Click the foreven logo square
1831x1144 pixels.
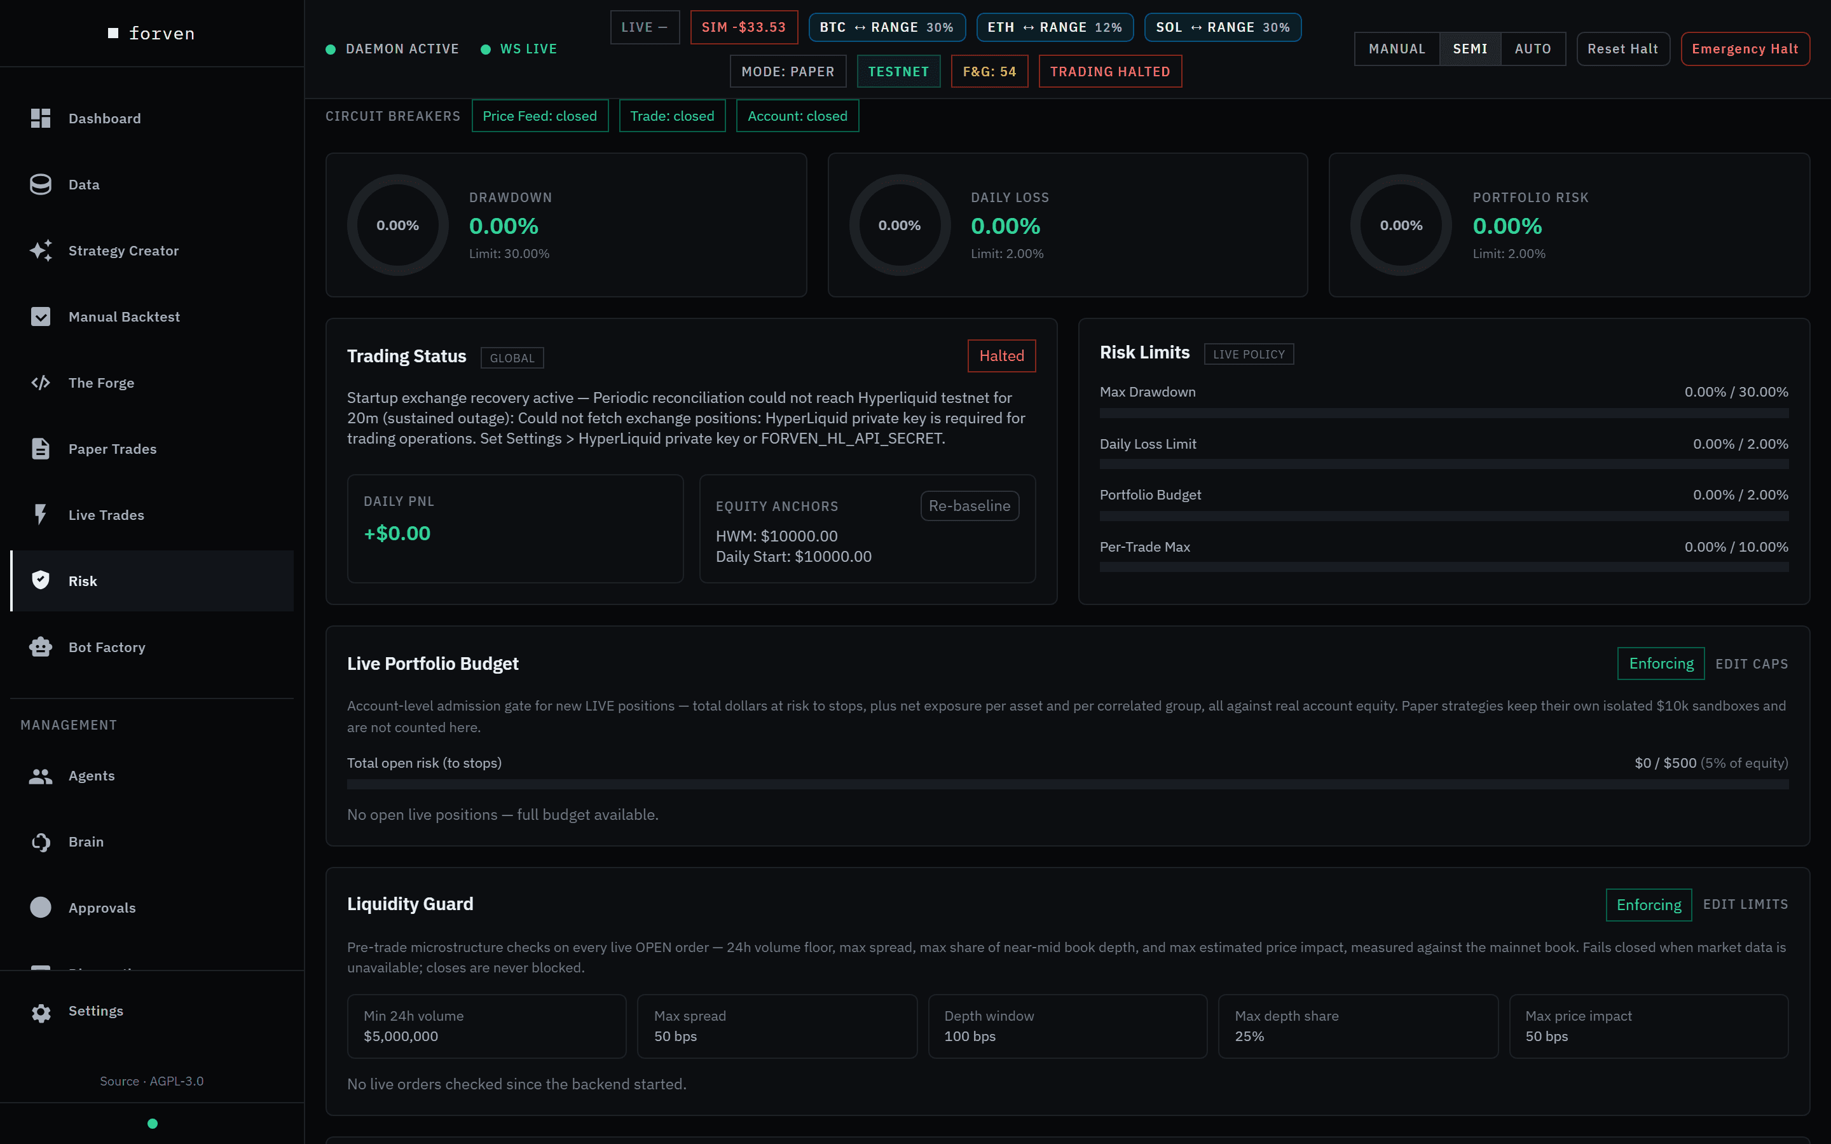114,33
